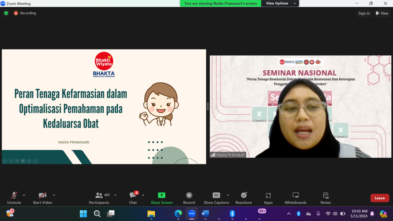393x221 pixels.
Task: Click the Record button icon
Action: coord(189,195)
